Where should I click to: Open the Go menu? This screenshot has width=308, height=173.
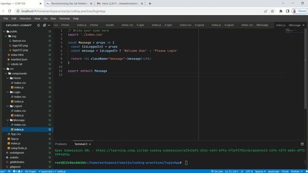coord(46,19)
